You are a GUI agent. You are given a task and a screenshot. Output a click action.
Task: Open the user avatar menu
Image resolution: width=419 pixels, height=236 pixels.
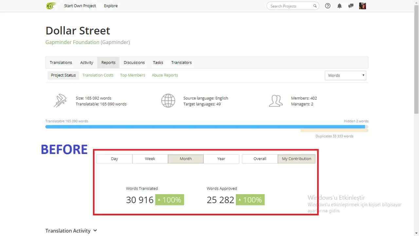[362, 6]
